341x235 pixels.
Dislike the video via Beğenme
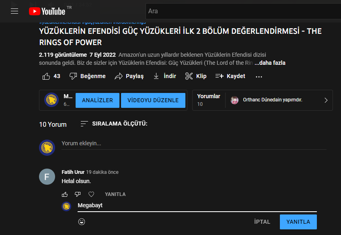(88, 76)
